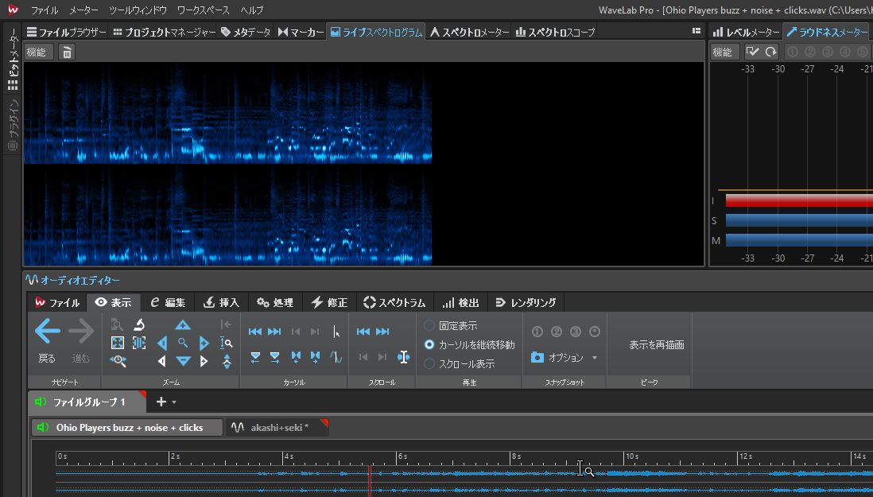873x497 pixels.
Task: Open the ファイル menu in menu bar
Action: (45, 10)
